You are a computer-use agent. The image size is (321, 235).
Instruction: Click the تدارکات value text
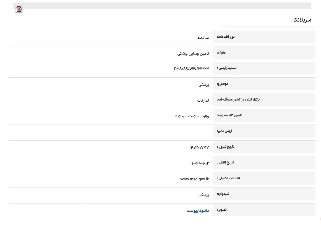pyautogui.click(x=203, y=100)
